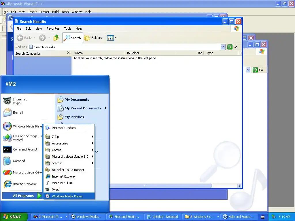Open the Tools menu in Search Results

[x=67, y=28]
